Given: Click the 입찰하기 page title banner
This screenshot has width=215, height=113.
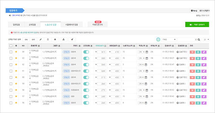Looking at the screenshot, I should click(x=15, y=10).
